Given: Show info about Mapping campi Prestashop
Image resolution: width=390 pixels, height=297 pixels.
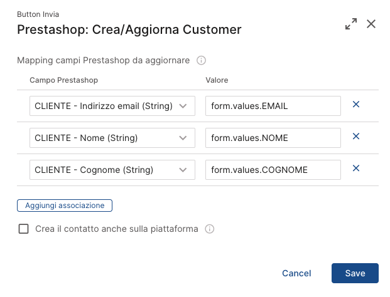Looking at the screenshot, I should (x=201, y=60).
